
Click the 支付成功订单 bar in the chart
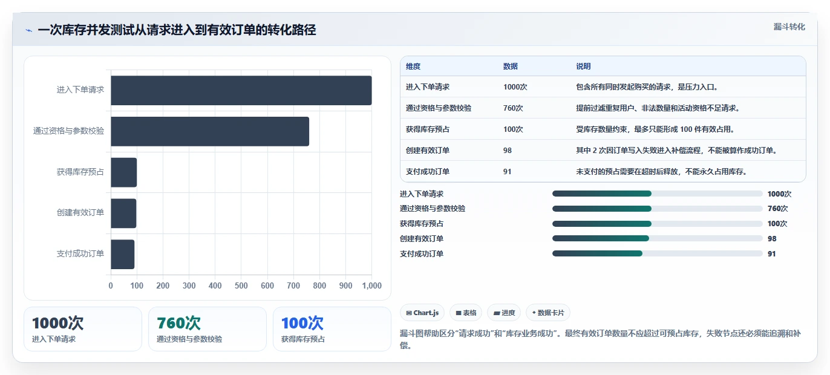pos(123,254)
